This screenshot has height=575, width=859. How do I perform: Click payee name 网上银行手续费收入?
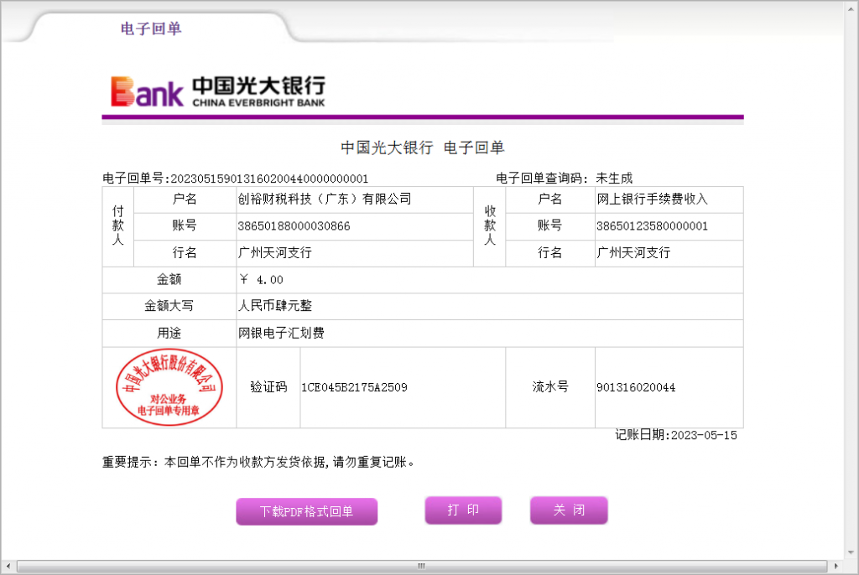653,199
